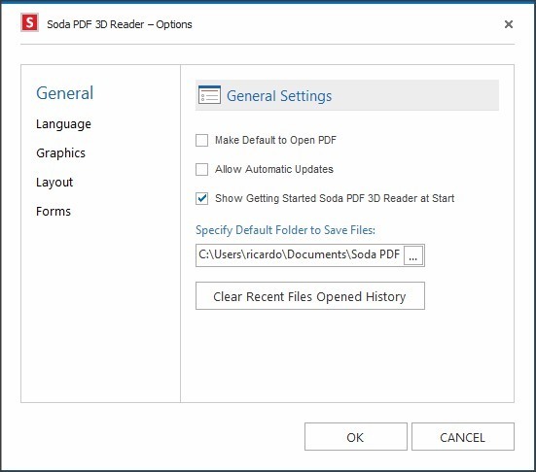Toggle Allow Automatic Updates checkbox
Screen dimensions: 536x472
pos(201,169)
